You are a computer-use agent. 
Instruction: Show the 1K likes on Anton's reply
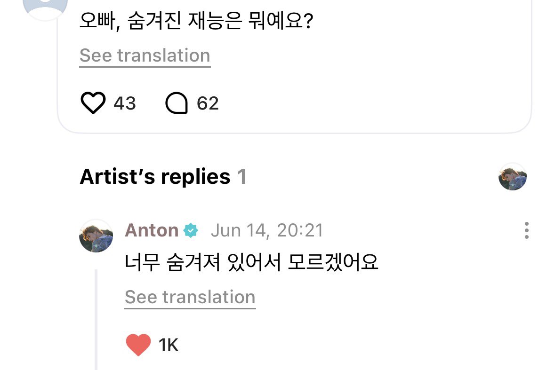(169, 345)
